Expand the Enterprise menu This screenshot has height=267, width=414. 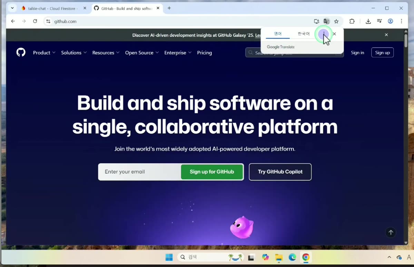pos(178,53)
